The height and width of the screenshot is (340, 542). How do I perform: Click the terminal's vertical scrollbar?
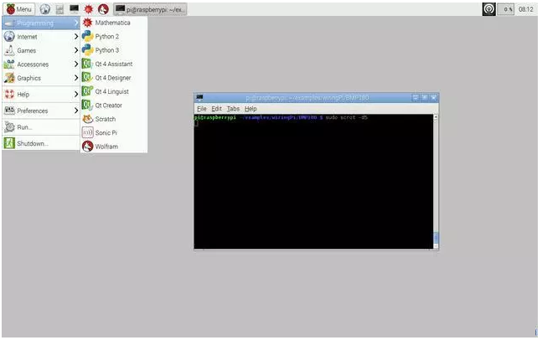click(436, 180)
